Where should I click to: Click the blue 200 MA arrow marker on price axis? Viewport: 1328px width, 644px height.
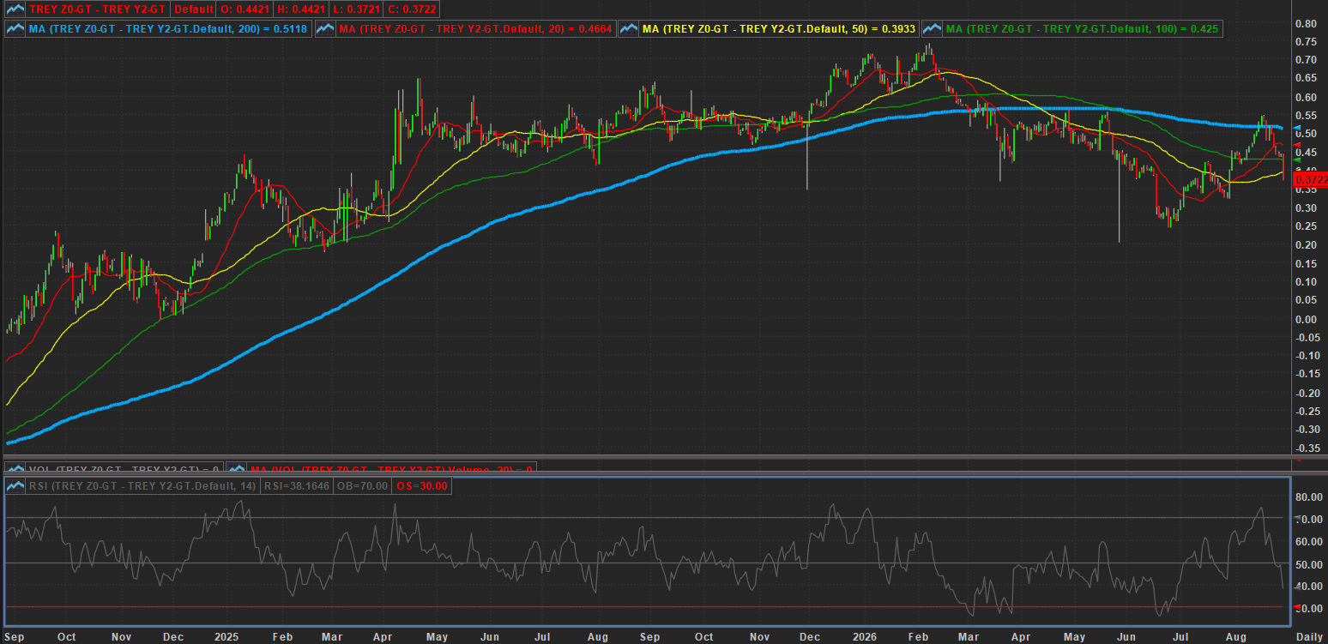pos(1296,128)
